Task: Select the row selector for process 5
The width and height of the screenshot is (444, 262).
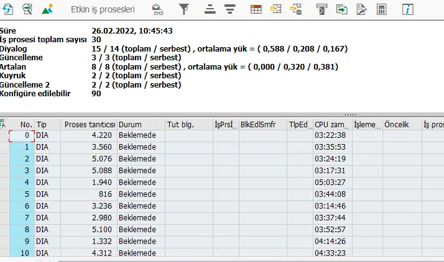Action: coord(21,194)
